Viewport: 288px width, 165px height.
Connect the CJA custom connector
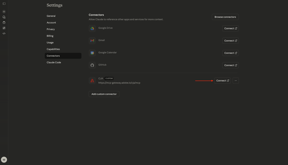pyautogui.click(x=222, y=80)
